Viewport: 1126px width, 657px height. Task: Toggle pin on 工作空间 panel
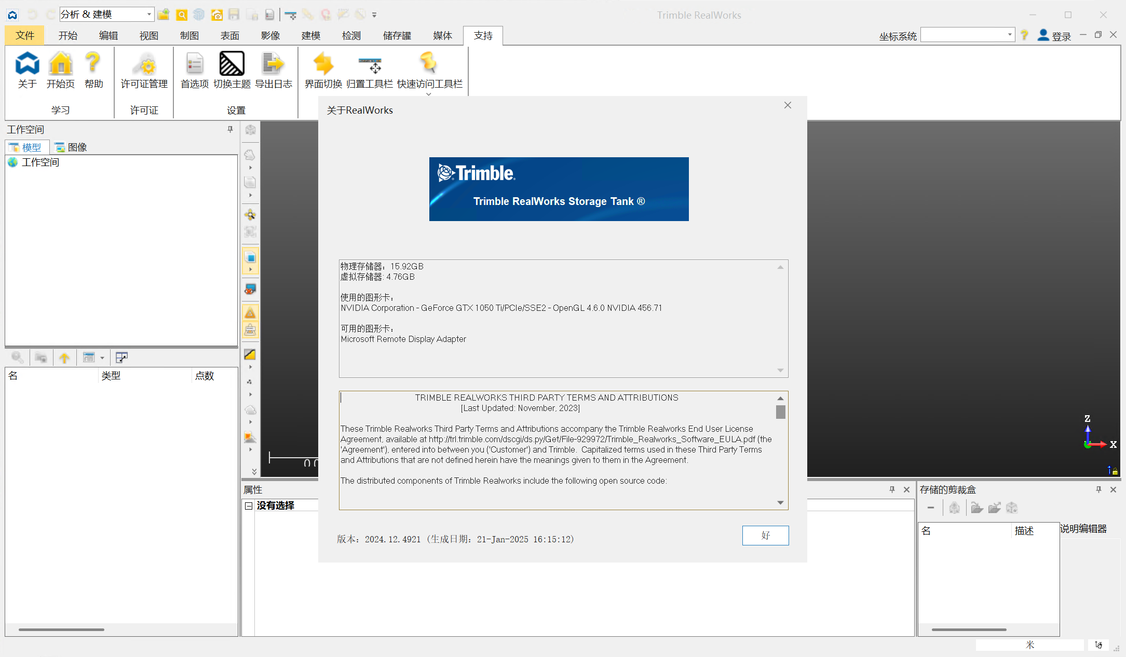[230, 129]
